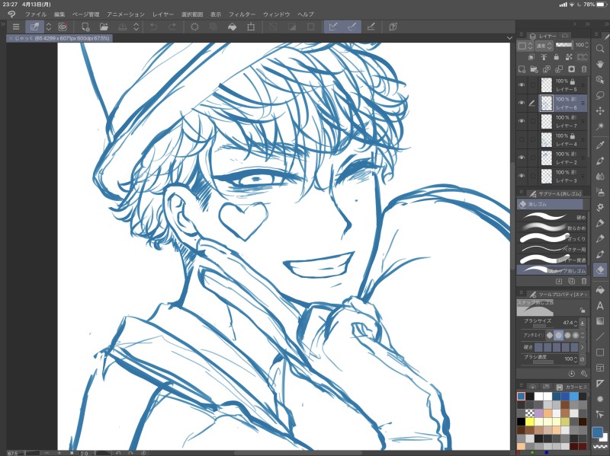
Task: Choose the レイヤー貫通 eraser sub tool
Action: coord(552,260)
